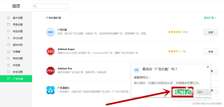The height and width of the screenshot is (107, 224).
Task: Click the 选项 page title
Action: [16, 6]
